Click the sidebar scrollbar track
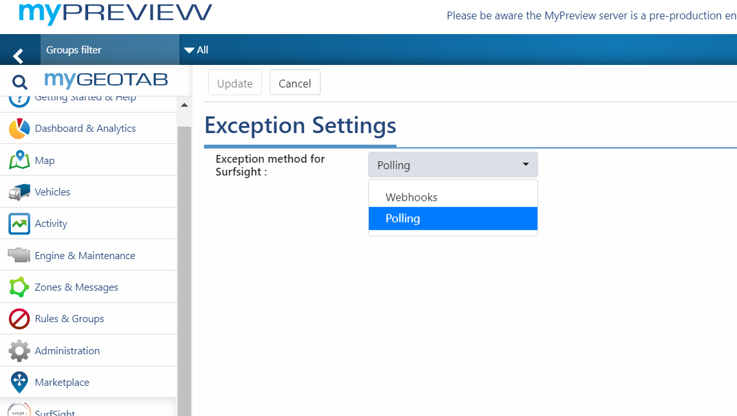Screen dimensions: 737x416 coord(185,257)
